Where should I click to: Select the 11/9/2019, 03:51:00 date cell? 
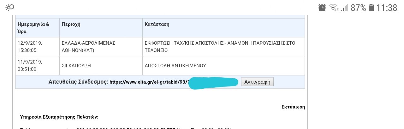pos(38,65)
